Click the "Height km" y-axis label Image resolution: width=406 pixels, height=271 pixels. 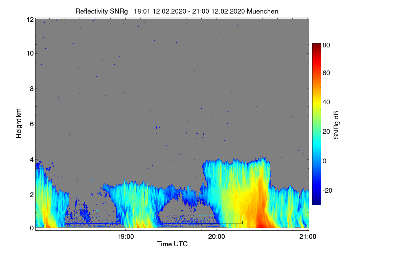point(19,123)
